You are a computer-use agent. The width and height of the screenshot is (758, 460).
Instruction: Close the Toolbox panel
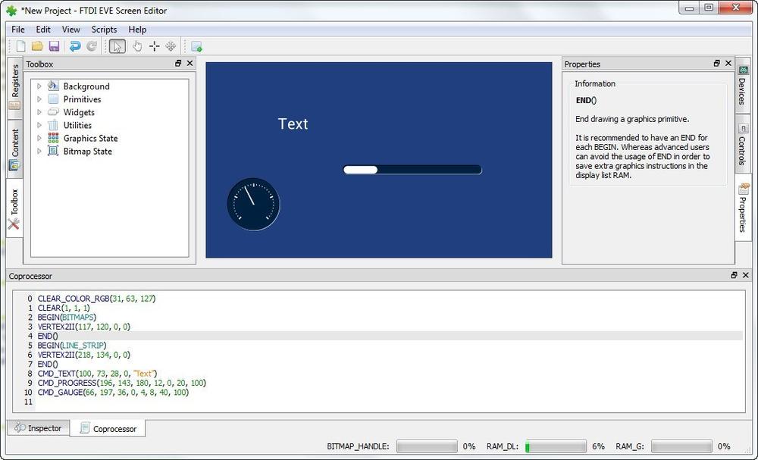pos(190,64)
